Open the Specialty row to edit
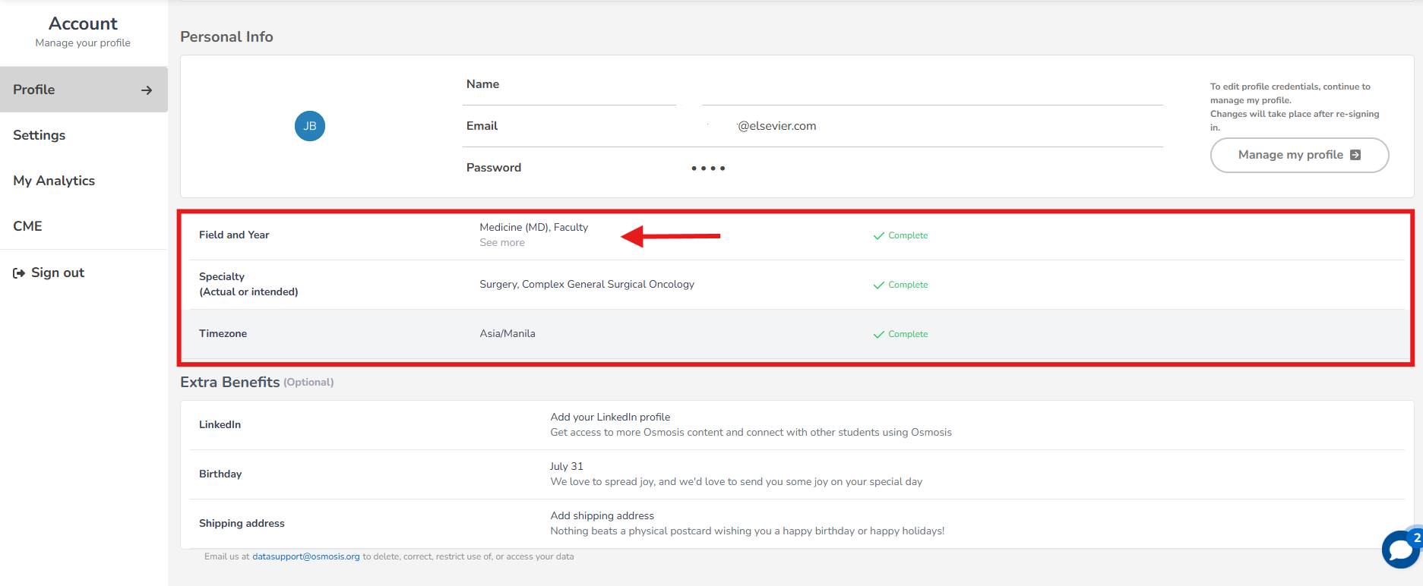Viewport: 1423px width, 586px height. [x=587, y=285]
